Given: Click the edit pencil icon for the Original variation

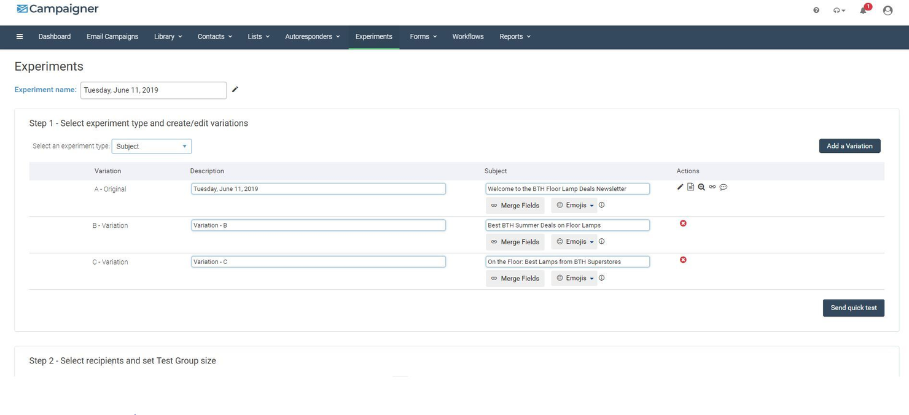Looking at the screenshot, I should pos(680,187).
